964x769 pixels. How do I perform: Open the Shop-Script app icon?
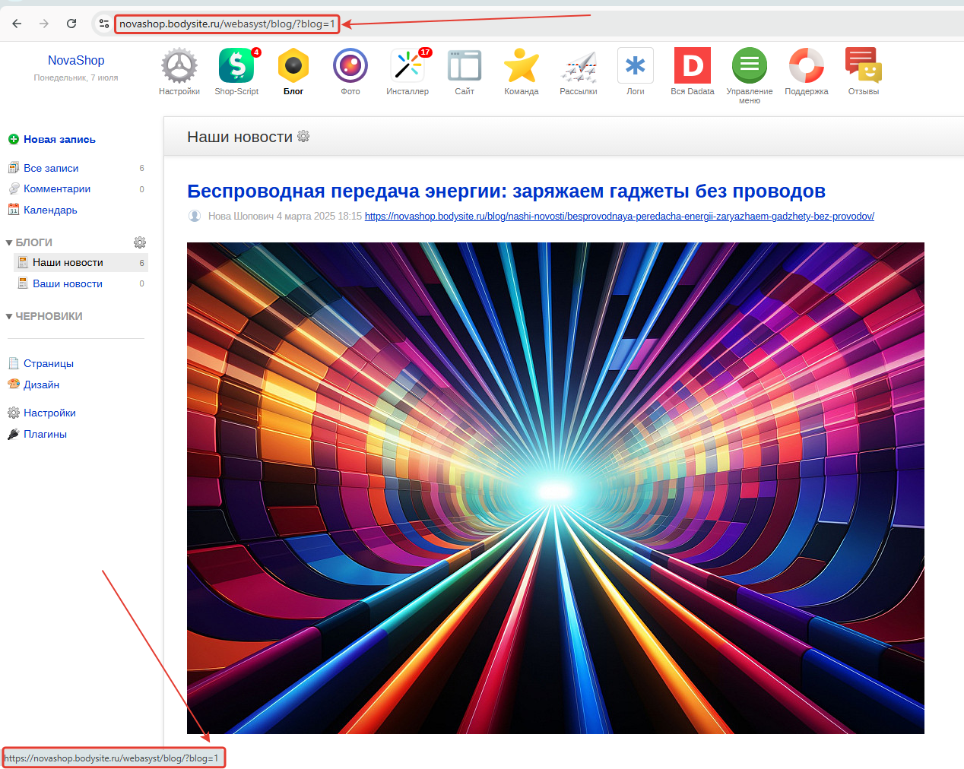pos(236,66)
